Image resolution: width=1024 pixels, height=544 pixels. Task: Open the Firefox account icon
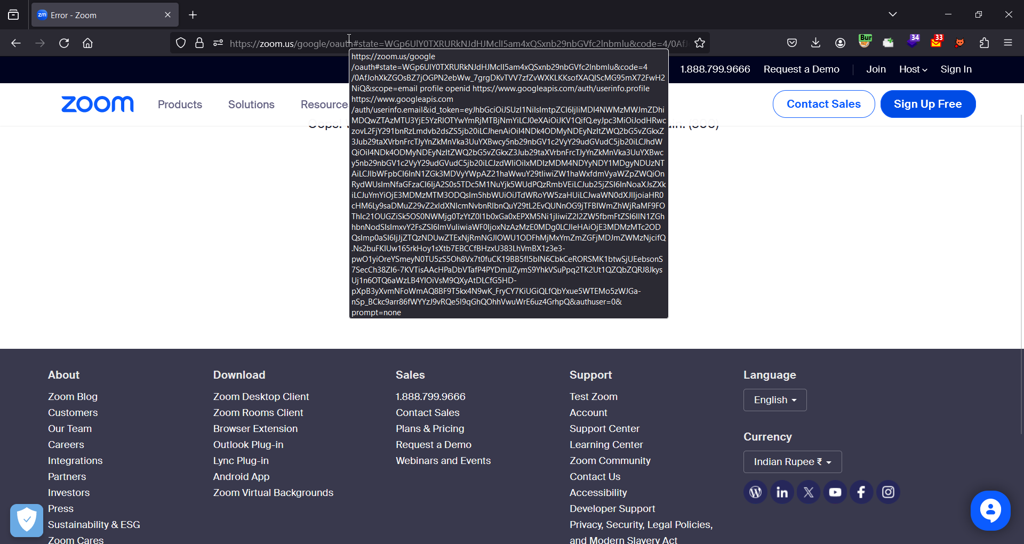pos(840,43)
